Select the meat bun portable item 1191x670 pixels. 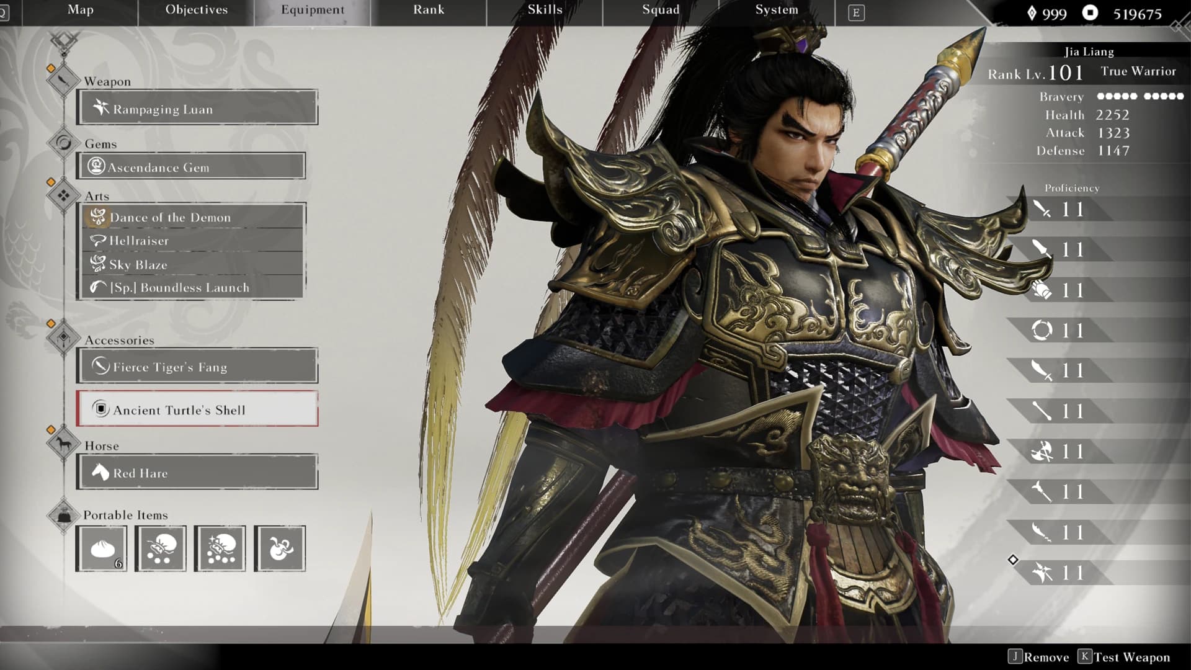click(102, 548)
